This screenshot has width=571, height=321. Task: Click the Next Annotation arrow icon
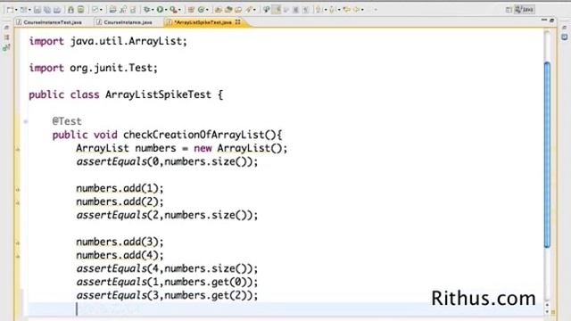[x=319, y=10]
